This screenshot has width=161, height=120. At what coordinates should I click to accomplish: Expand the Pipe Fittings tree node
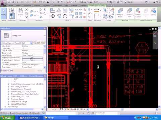5,107
